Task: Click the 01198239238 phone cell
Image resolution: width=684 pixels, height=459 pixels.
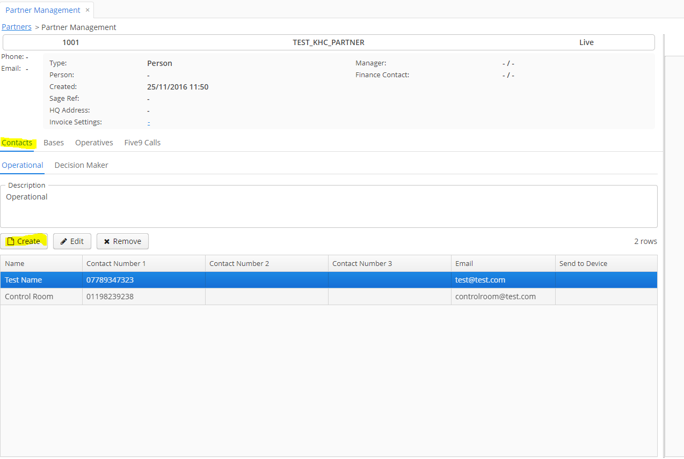Action: pos(144,297)
